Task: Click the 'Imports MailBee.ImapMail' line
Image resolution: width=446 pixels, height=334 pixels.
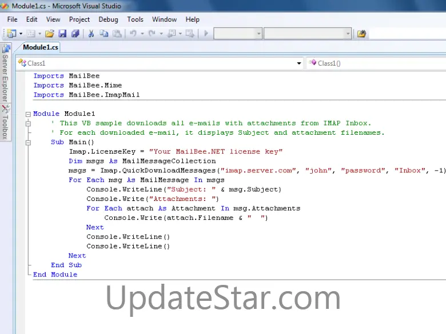Action: point(86,95)
